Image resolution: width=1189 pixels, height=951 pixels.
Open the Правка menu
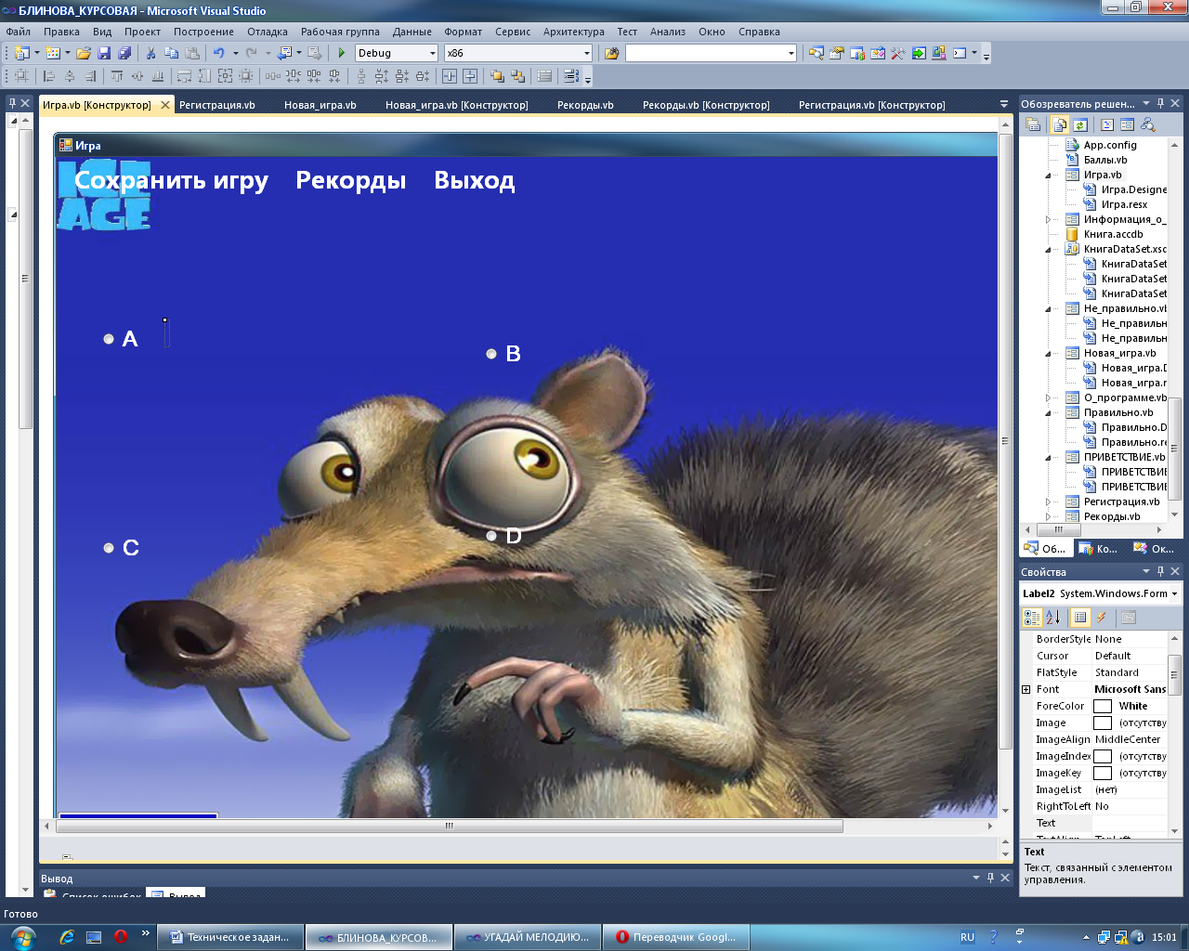[61, 32]
